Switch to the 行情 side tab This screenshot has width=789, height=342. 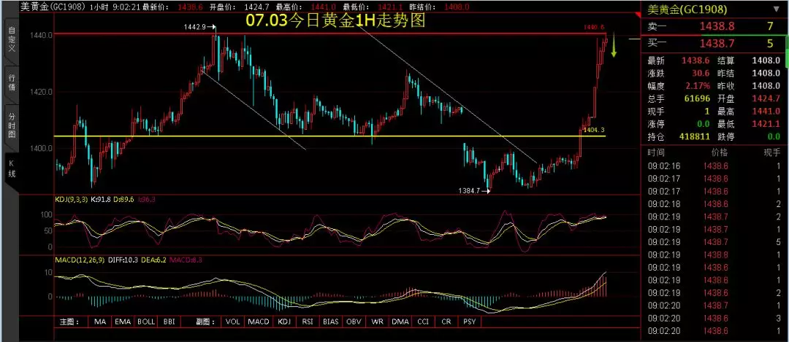tap(12, 82)
